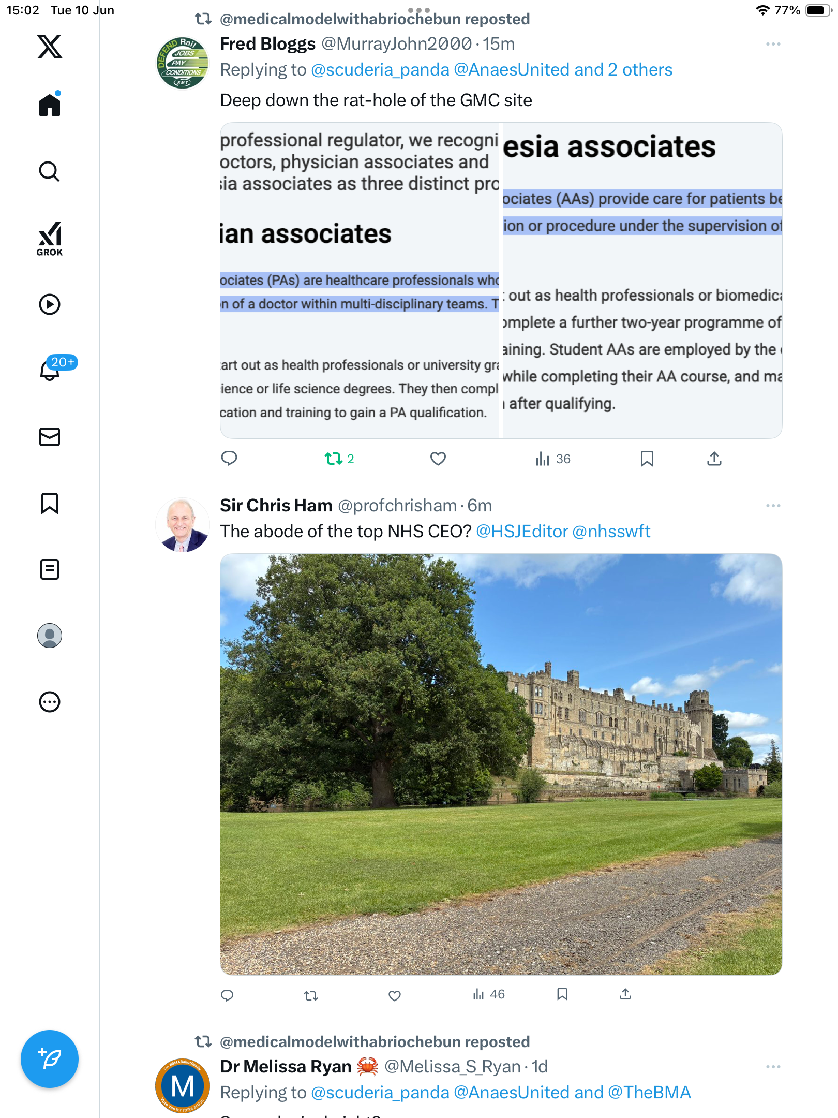Go to Home timeline in the sidebar
838x1118 pixels.
[50, 104]
